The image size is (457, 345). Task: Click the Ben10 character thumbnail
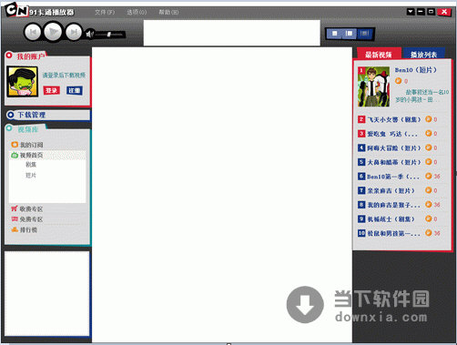pos(373,86)
